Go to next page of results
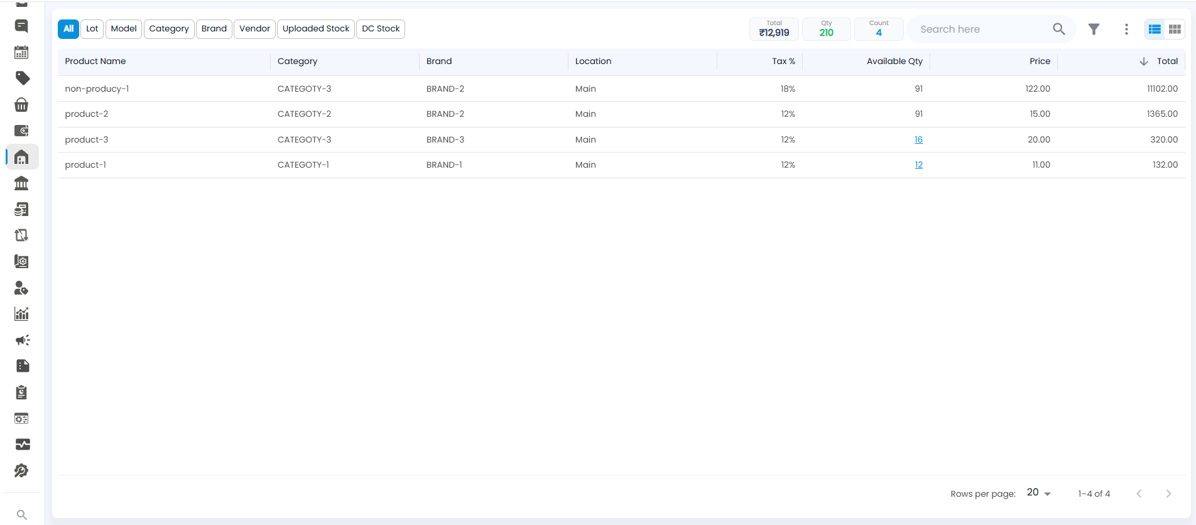The image size is (1196, 525). pyautogui.click(x=1168, y=494)
